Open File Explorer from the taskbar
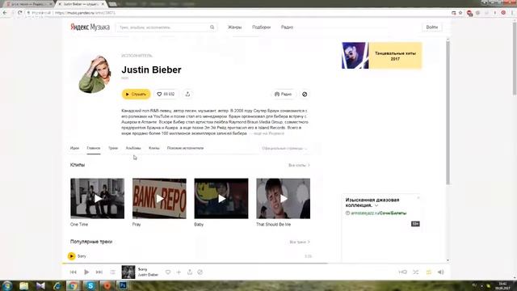517x291 pixels. (x=23, y=285)
